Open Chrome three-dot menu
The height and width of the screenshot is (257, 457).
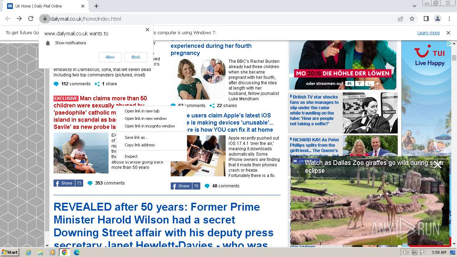click(x=449, y=19)
